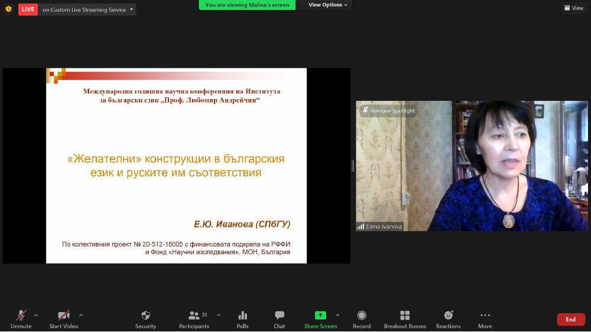Click the green Share Screen icon
The height and width of the screenshot is (332, 591).
click(x=320, y=315)
